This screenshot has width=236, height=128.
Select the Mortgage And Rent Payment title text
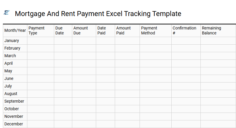[x=98, y=14]
